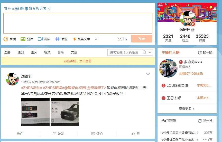This screenshot has width=222, height=142.
Task: Open the 公开 visibility dropdown
Action: coord(123,39)
